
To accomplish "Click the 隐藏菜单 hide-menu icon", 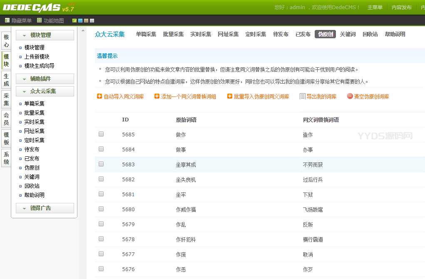I will [7, 20].
